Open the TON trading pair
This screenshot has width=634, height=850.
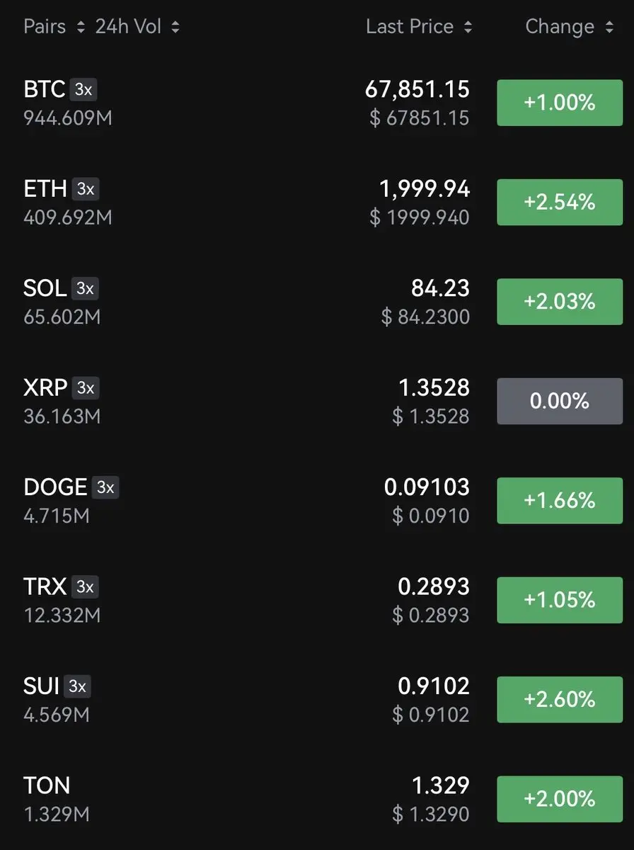pyautogui.click(x=47, y=786)
